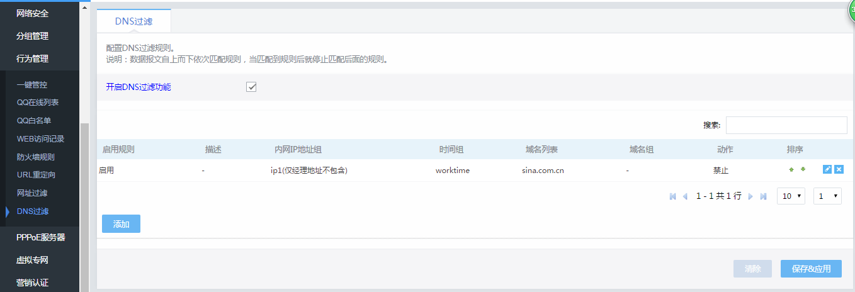Edit the sina.com.cn rule with the pencil icon

tap(827, 169)
